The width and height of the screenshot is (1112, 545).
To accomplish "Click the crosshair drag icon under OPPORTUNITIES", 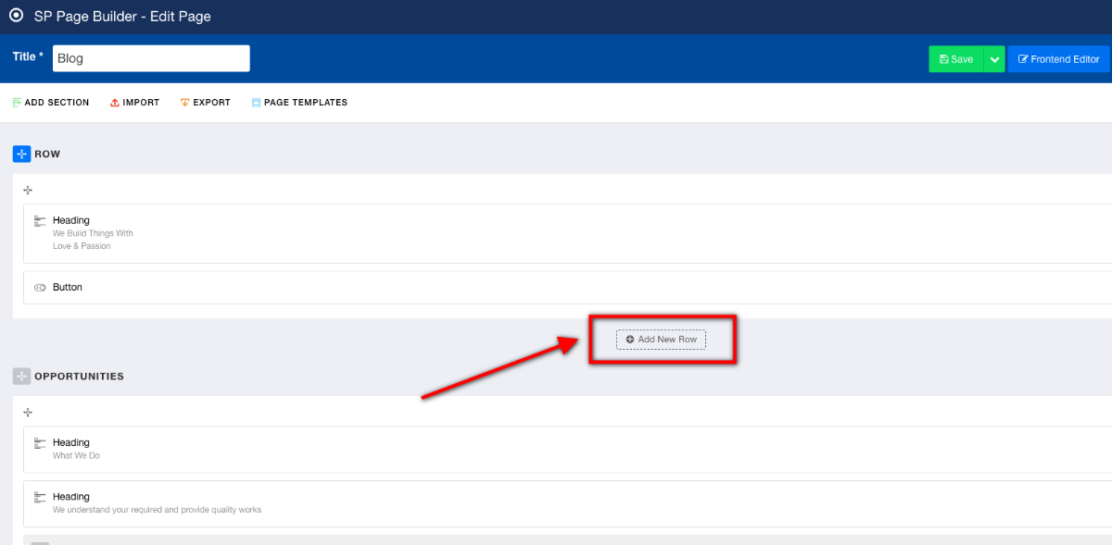I will tap(27, 412).
